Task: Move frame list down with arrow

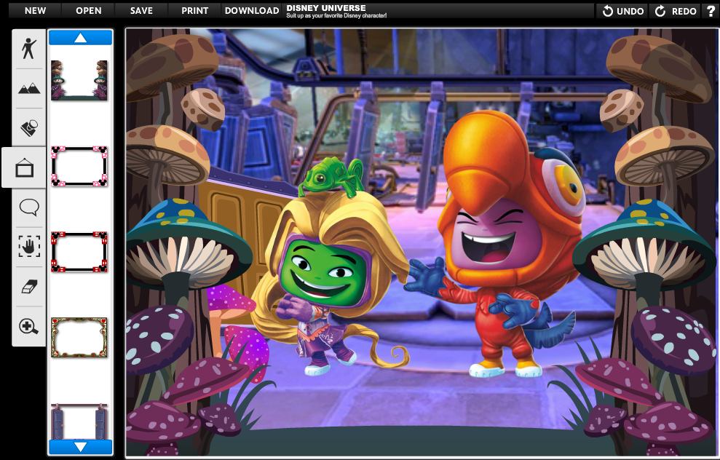Action: click(80, 447)
